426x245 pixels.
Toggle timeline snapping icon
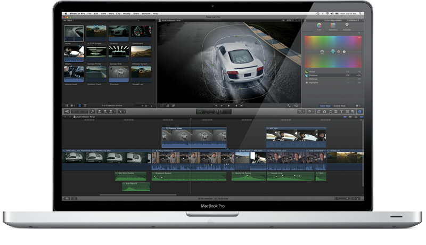(x=362, y=117)
